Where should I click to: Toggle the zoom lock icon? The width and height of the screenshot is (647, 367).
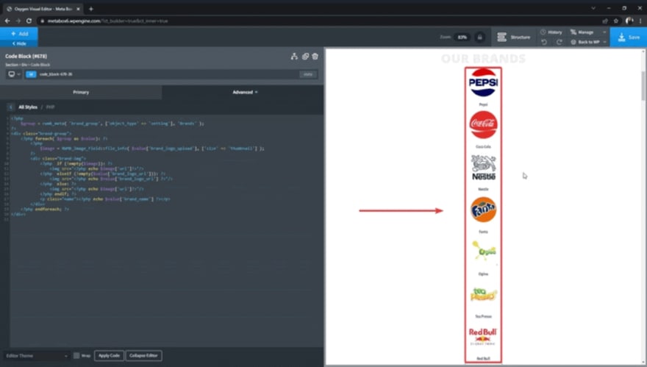point(479,38)
